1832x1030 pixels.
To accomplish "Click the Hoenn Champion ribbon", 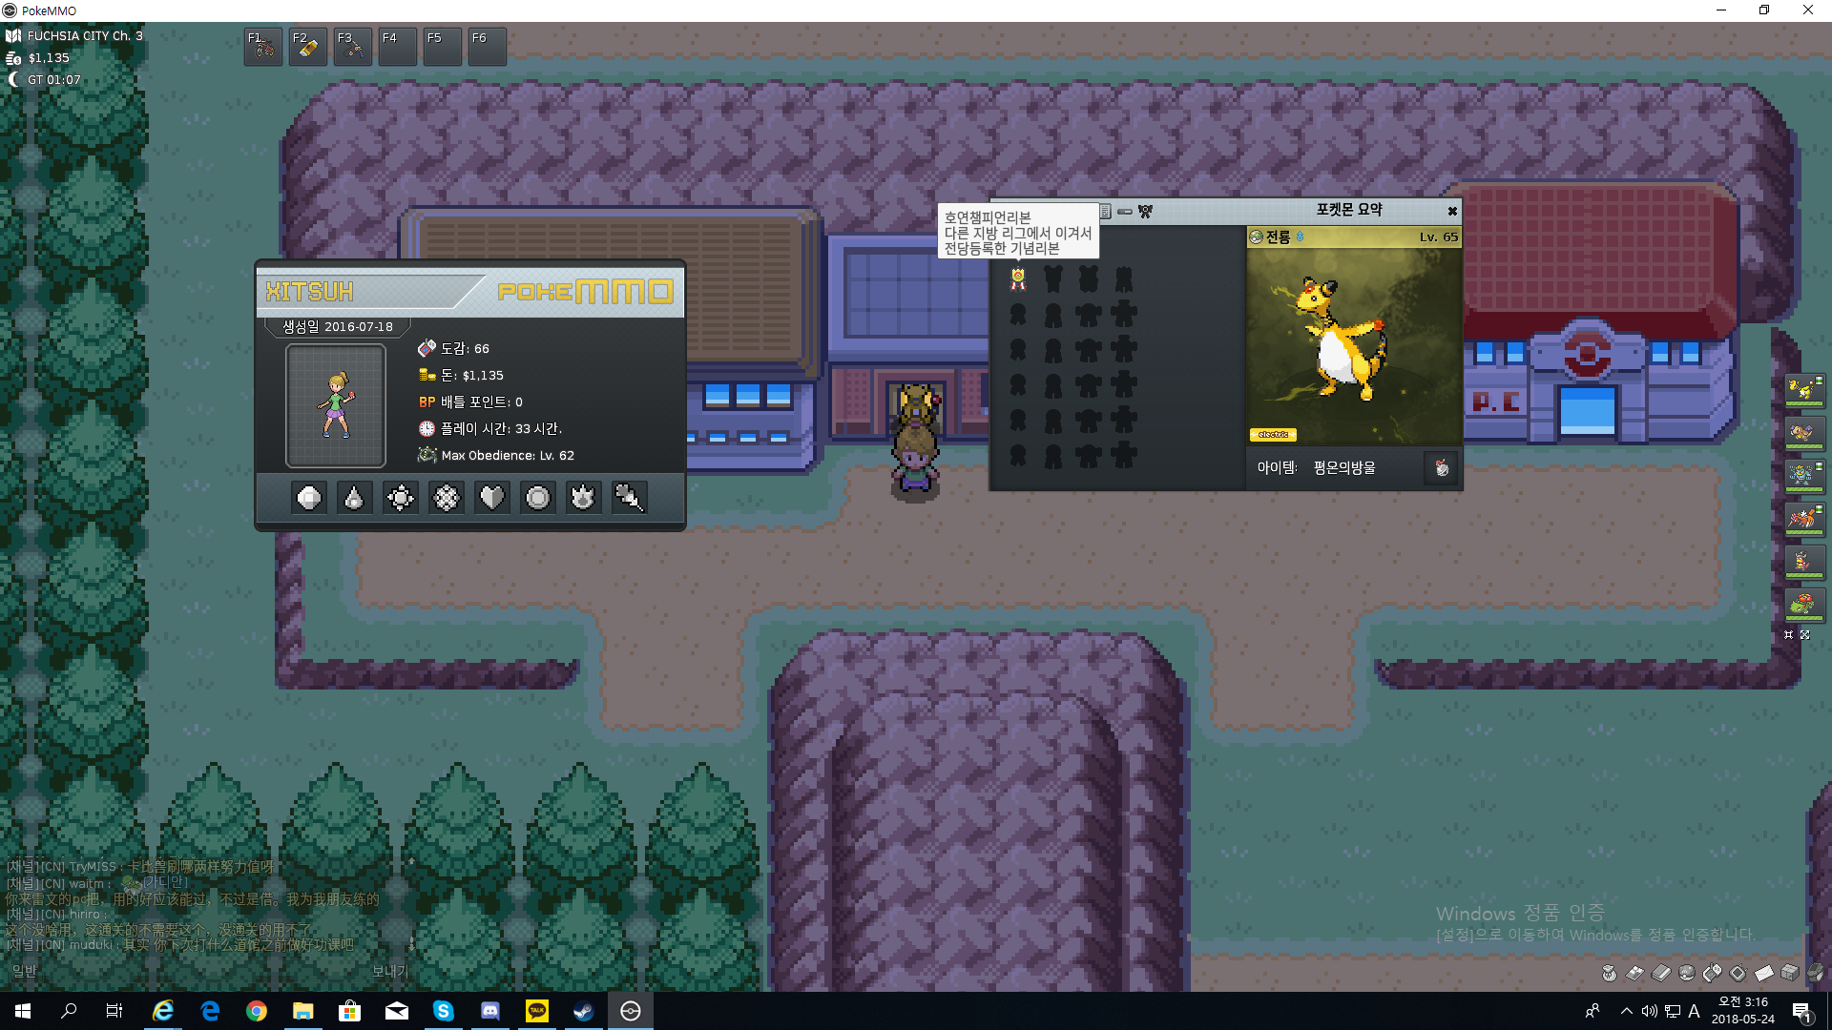I will [x=1018, y=278].
